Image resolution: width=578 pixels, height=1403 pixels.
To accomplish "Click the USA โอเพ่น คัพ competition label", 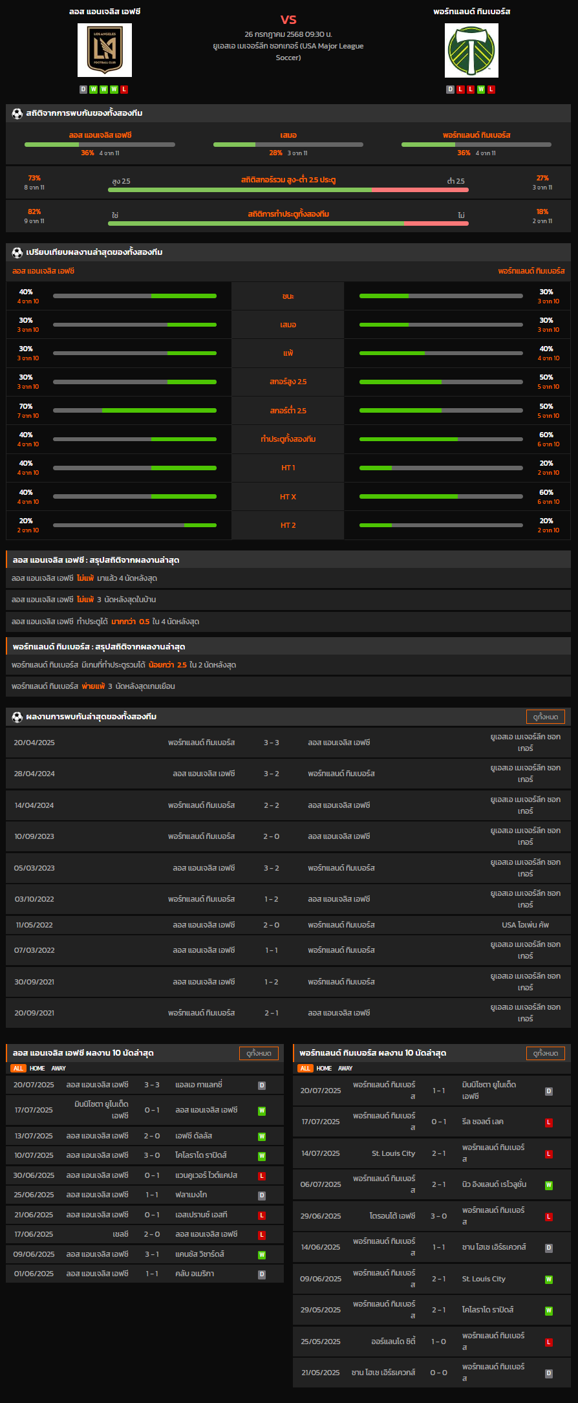I will pos(526,925).
